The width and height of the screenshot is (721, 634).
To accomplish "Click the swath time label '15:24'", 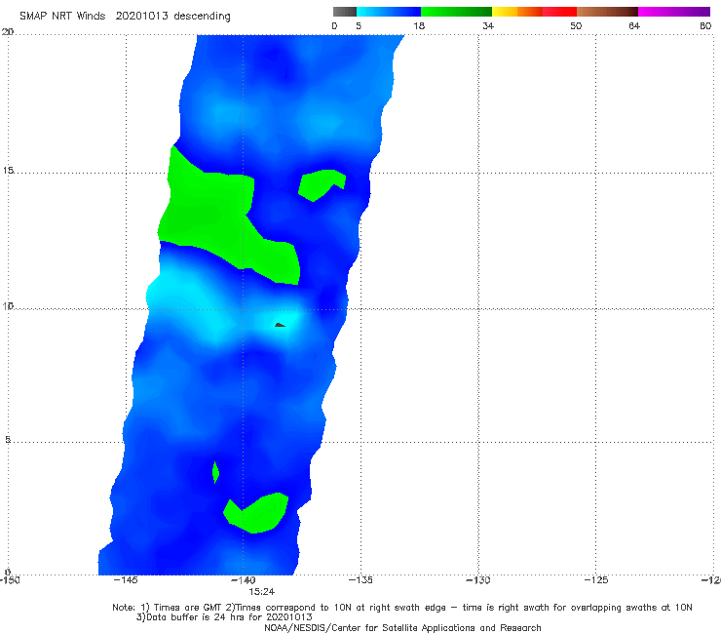I will (262, 592).
